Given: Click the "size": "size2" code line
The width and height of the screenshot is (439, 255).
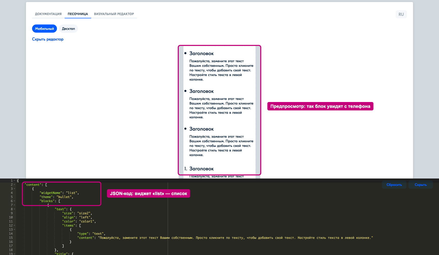Looking at the screenshot, I should (77, 213).
